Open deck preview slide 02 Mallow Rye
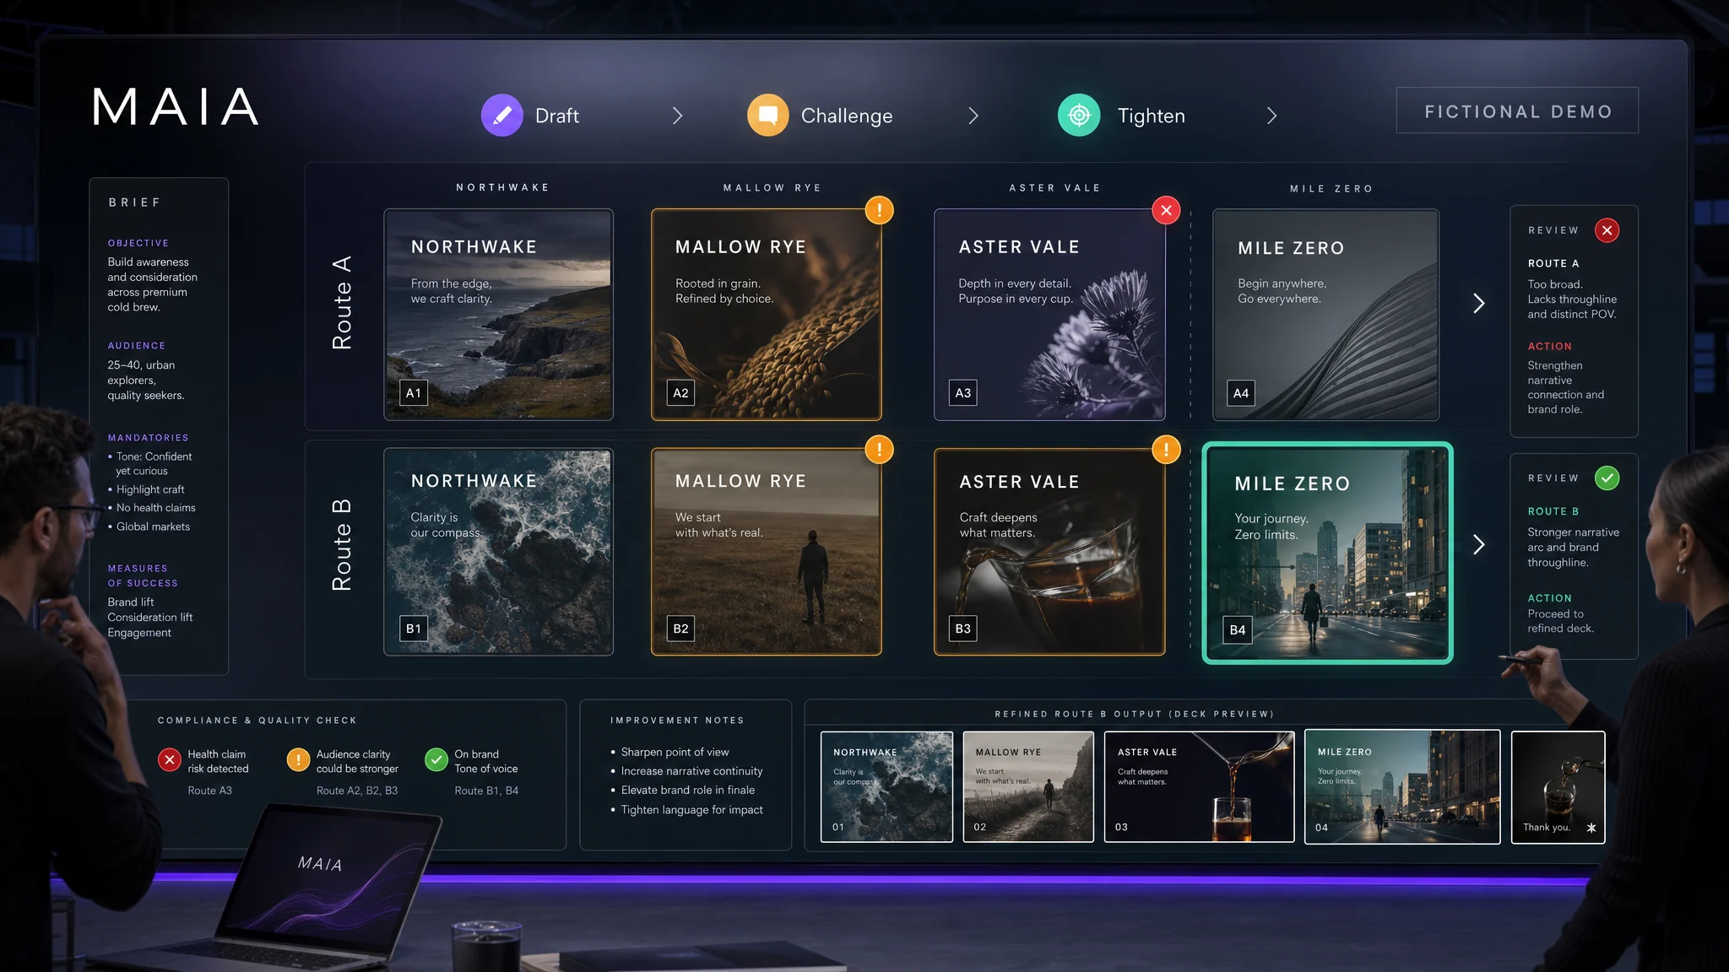1729x972 pixels. 1028,786
